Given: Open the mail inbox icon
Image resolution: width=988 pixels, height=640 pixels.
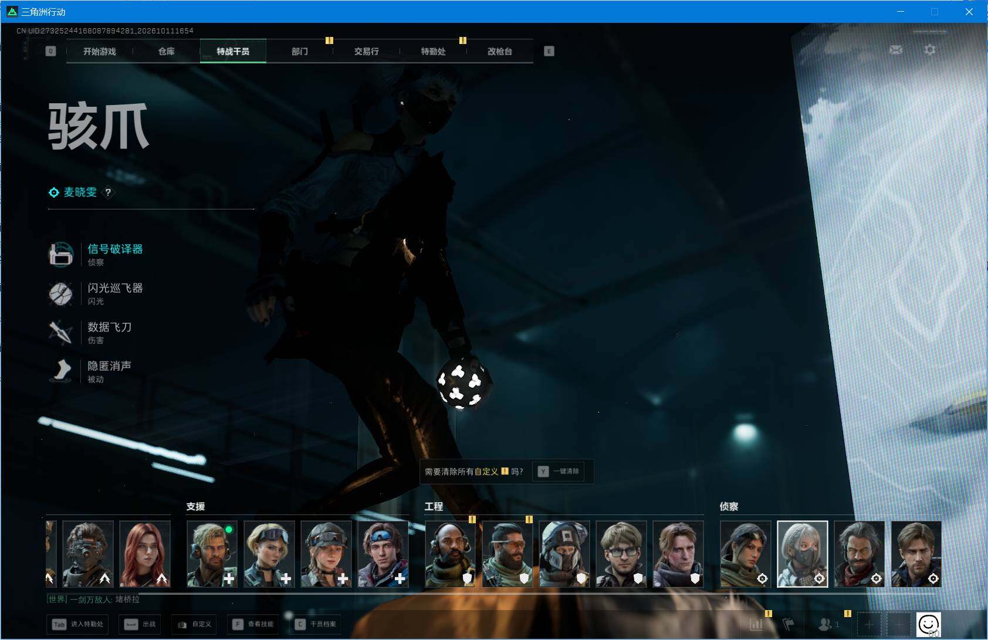Looking at the screenshot, I should pyautogui.click(x=896, y=50).
